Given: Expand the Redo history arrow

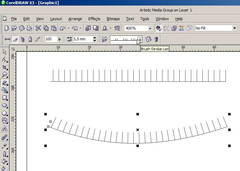Looking at the screenshot, I should pos(80,28).
